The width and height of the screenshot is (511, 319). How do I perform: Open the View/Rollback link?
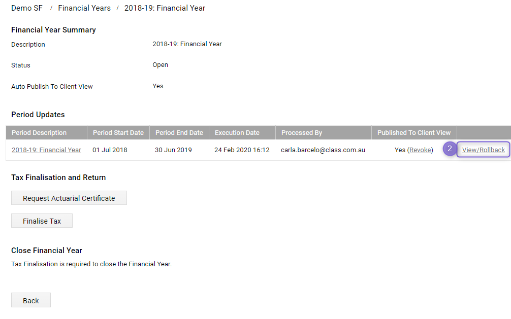coord(483,150)
